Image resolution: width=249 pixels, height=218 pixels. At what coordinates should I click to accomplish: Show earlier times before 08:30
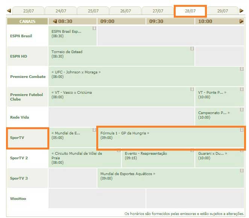point(55,21)
